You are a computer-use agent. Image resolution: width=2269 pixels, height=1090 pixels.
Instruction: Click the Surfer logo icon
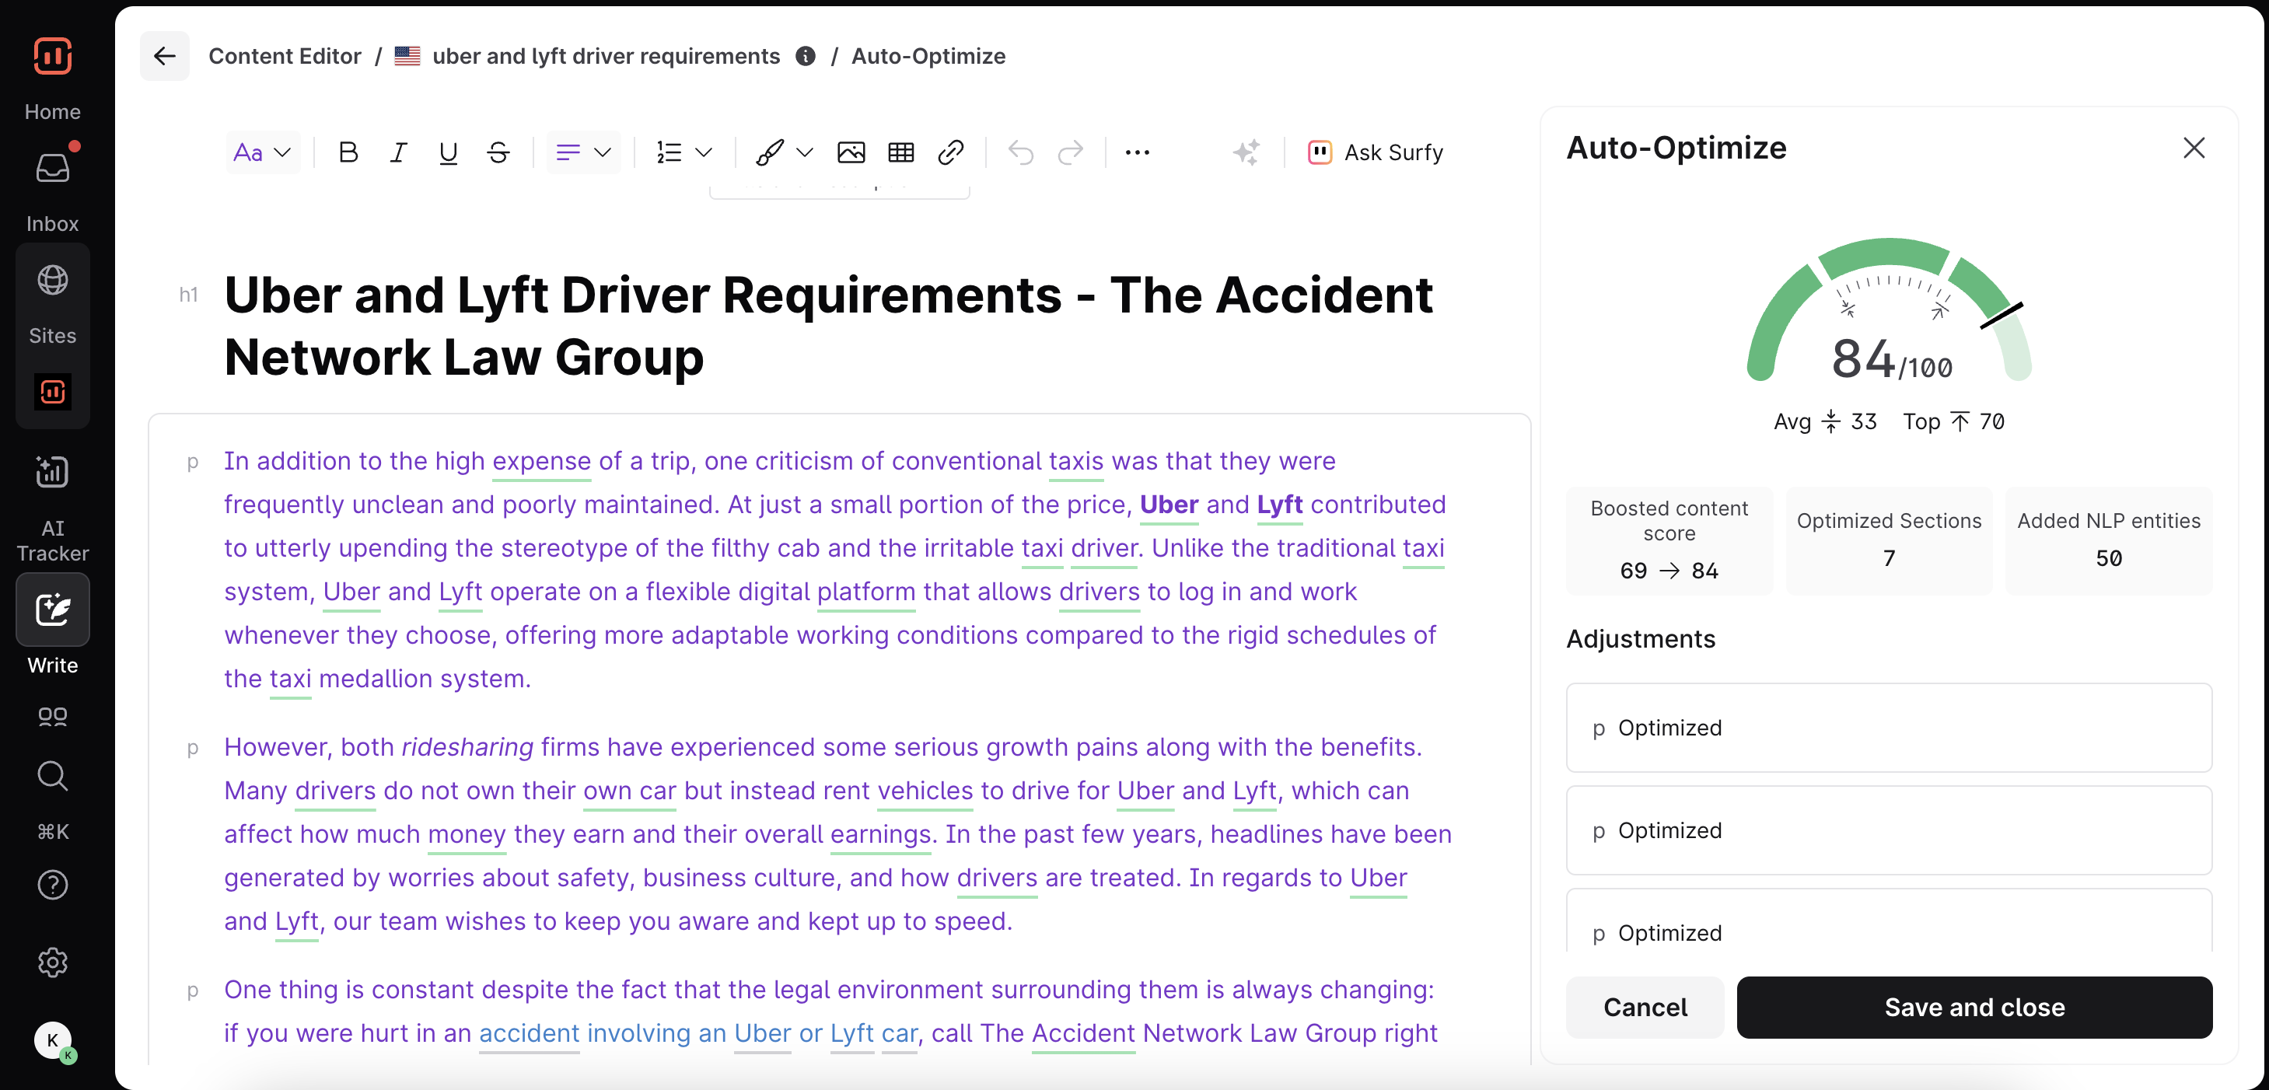52,56
